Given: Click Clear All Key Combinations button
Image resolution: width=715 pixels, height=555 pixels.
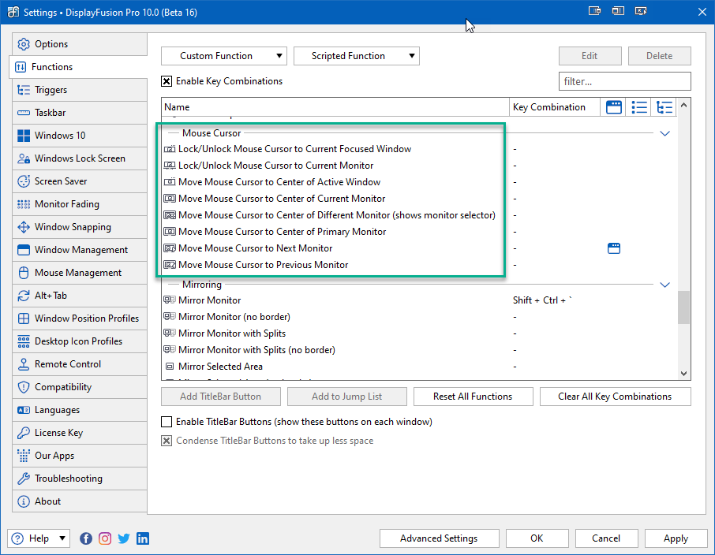Looking at the screenshot, I should [615, 397].
